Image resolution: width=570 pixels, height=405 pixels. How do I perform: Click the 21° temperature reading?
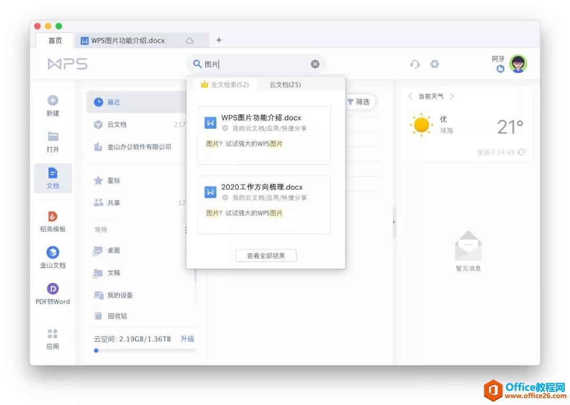[510, 127]
